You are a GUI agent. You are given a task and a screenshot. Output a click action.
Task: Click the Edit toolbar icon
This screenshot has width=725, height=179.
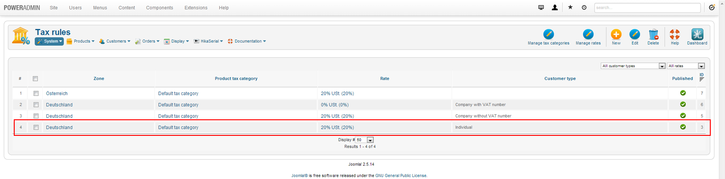[635, 34]
